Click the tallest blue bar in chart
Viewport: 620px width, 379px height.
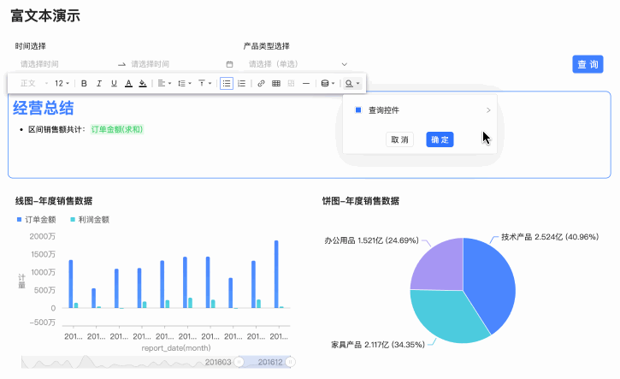tap(276, 274)
